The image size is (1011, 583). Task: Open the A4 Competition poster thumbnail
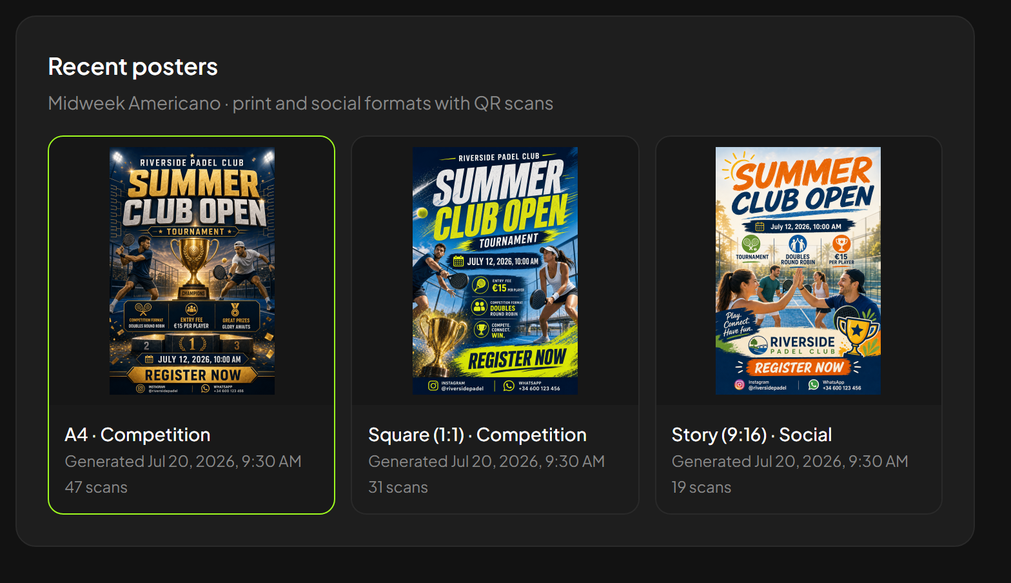click(x=192, y=271)
